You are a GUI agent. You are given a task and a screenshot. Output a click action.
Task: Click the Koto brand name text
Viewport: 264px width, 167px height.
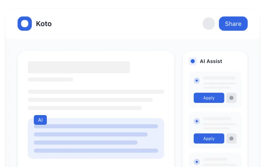pos(44,24)
